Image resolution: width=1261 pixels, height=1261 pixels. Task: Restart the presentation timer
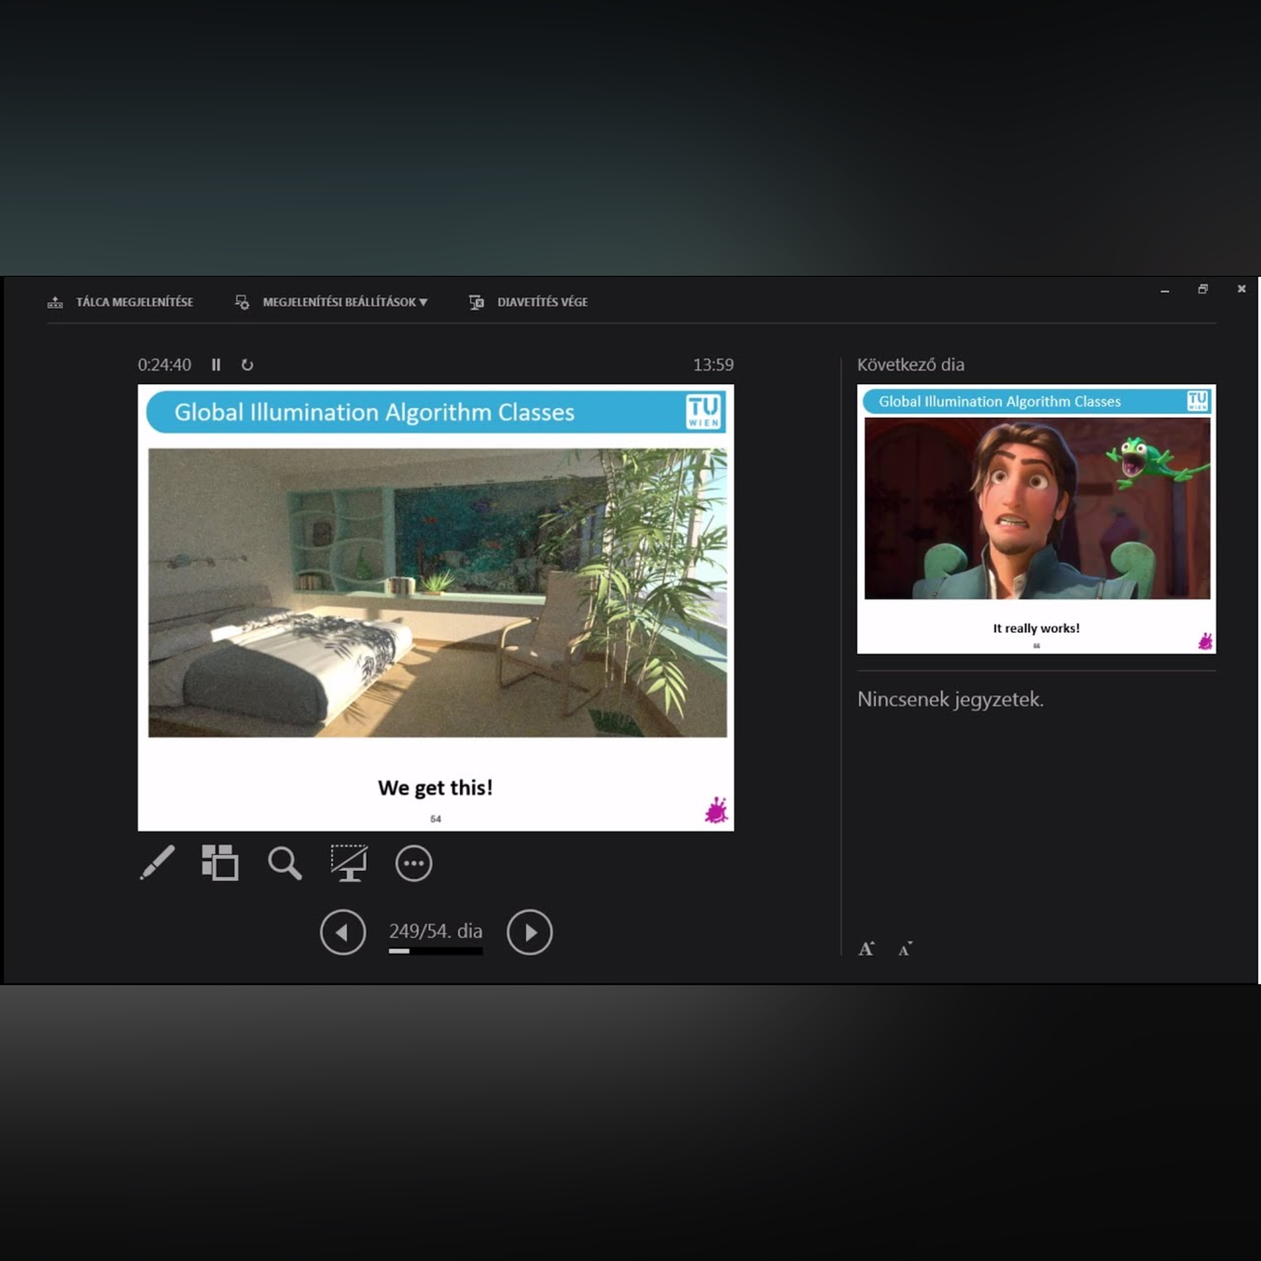click(247, 364)
